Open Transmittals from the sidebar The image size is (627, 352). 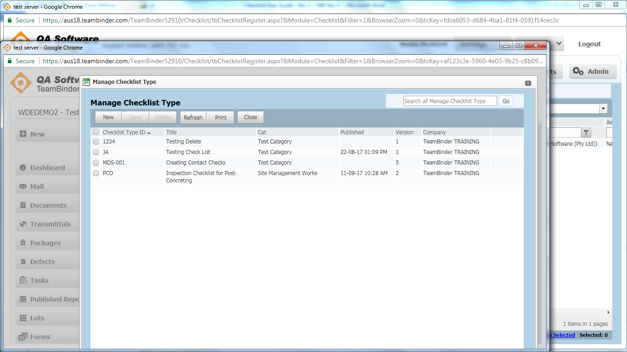click(47, 224)
